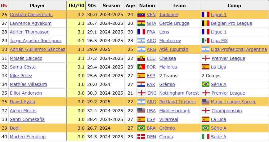The image size is (269, 142).
Task: Click the Paraguay flag next to PAR
Action: point(141,84)
